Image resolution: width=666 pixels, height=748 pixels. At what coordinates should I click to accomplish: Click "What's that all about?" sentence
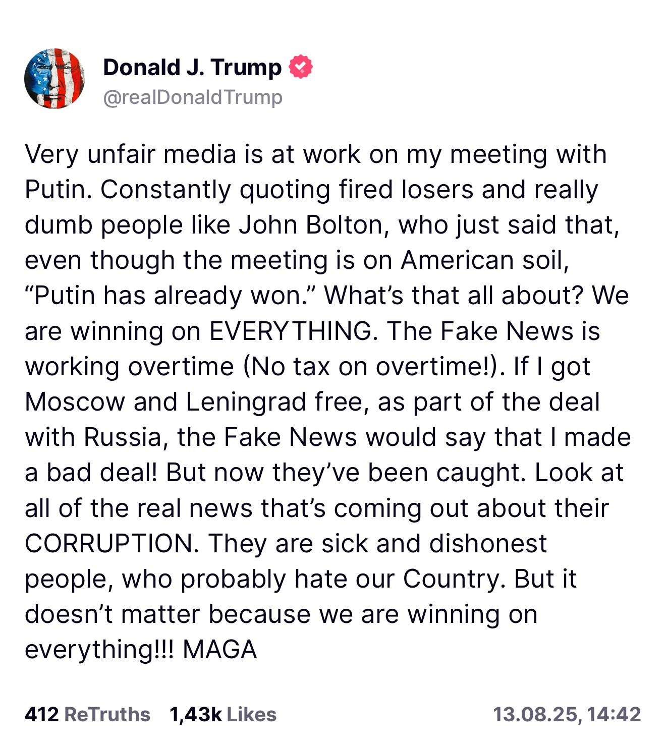tap(454, 295)
